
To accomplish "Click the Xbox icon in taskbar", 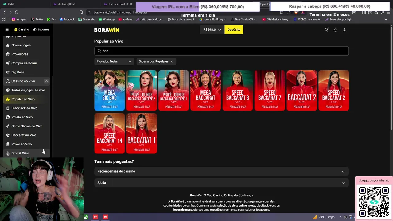I will [86, 217].
